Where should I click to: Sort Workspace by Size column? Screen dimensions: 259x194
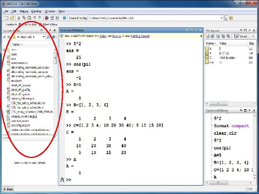point(251,43)
